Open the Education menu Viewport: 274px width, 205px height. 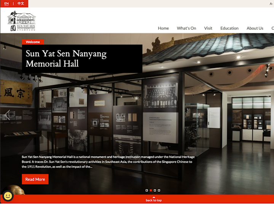click(229, 28)
